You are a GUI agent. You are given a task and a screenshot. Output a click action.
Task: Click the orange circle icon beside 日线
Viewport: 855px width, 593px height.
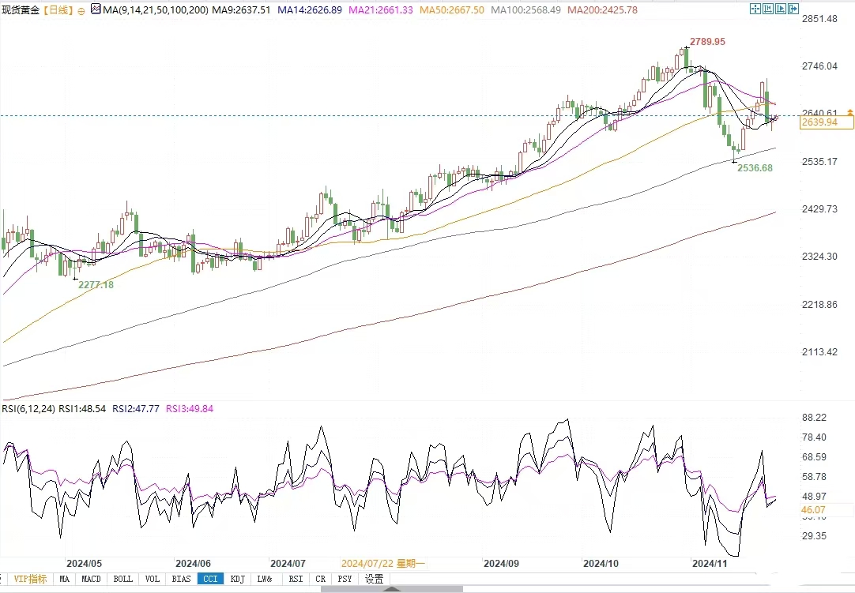tap(81, 11)
